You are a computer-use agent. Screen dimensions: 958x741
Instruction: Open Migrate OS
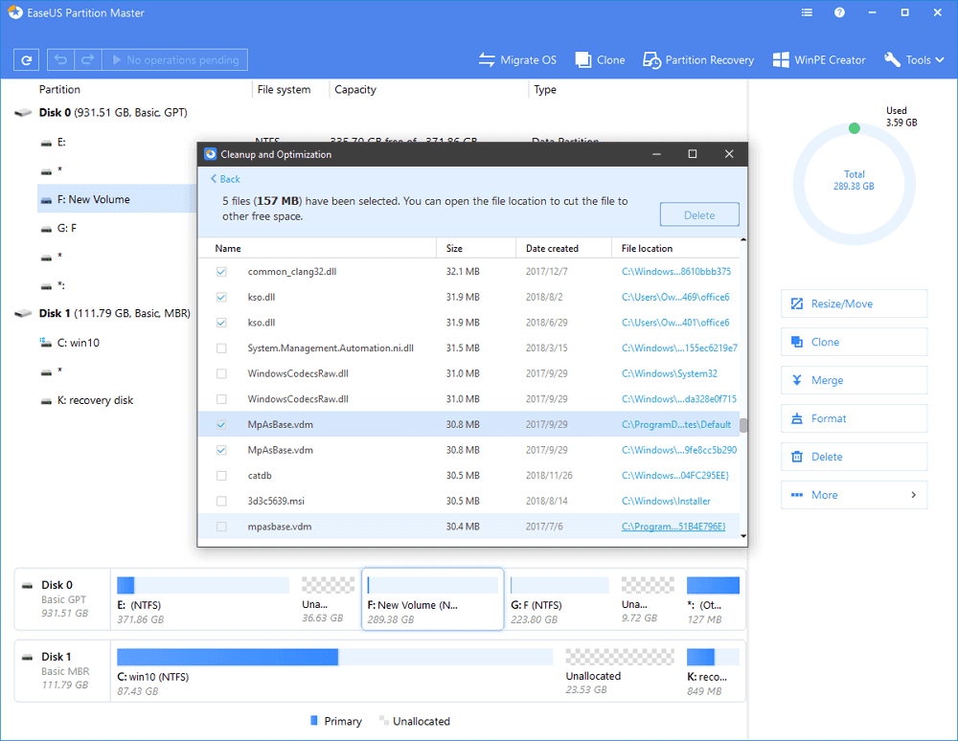(x=517, y=59)
